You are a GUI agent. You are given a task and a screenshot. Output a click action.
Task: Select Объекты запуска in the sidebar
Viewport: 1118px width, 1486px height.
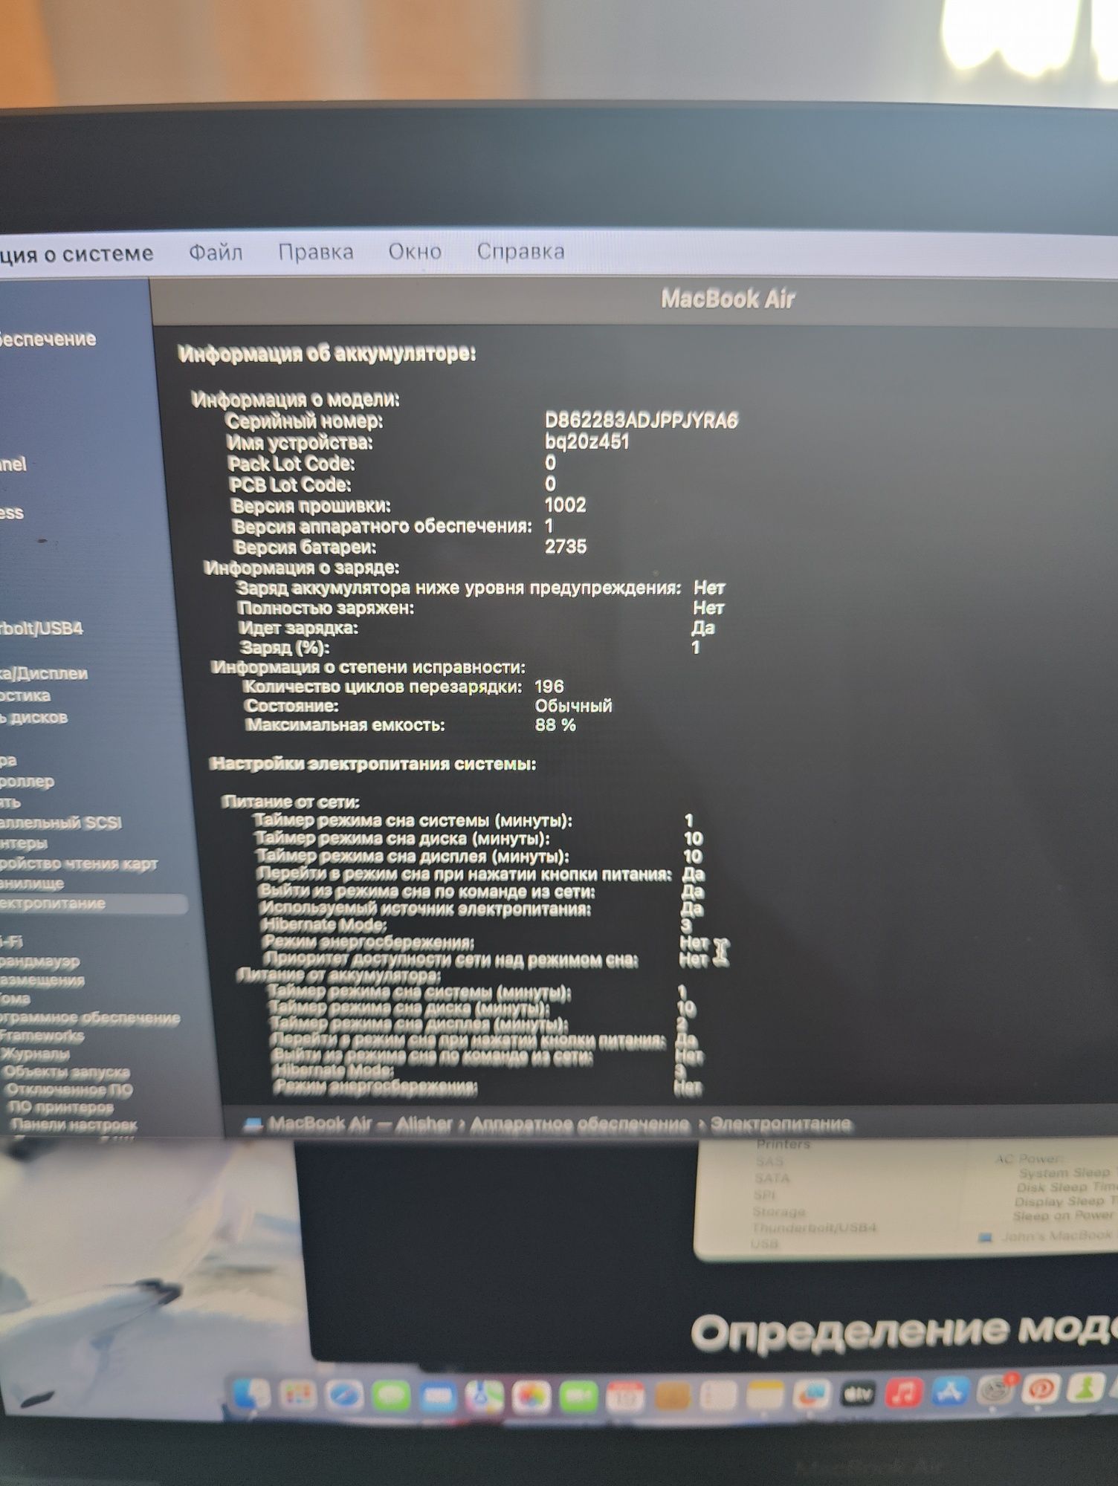[66, 1072]
